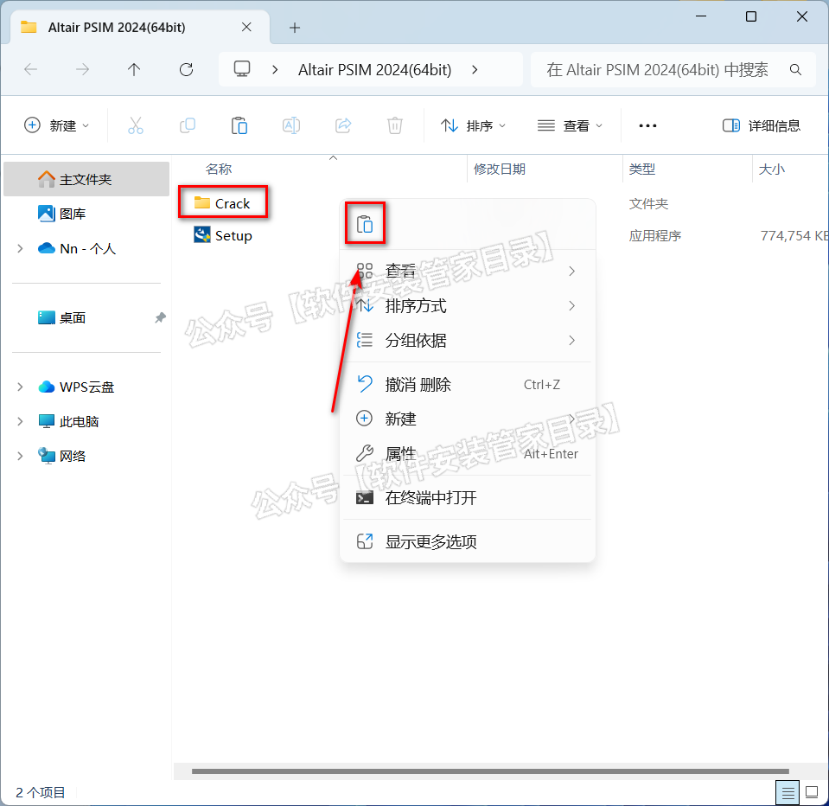Choose 在终端中打开 in the context menu

[x=468, y=497]
